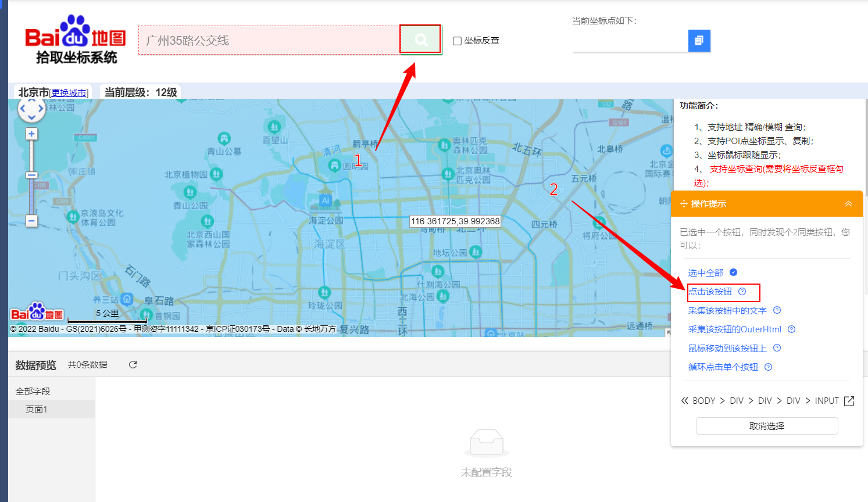Click the 选中全部 link

pos(706,273)
